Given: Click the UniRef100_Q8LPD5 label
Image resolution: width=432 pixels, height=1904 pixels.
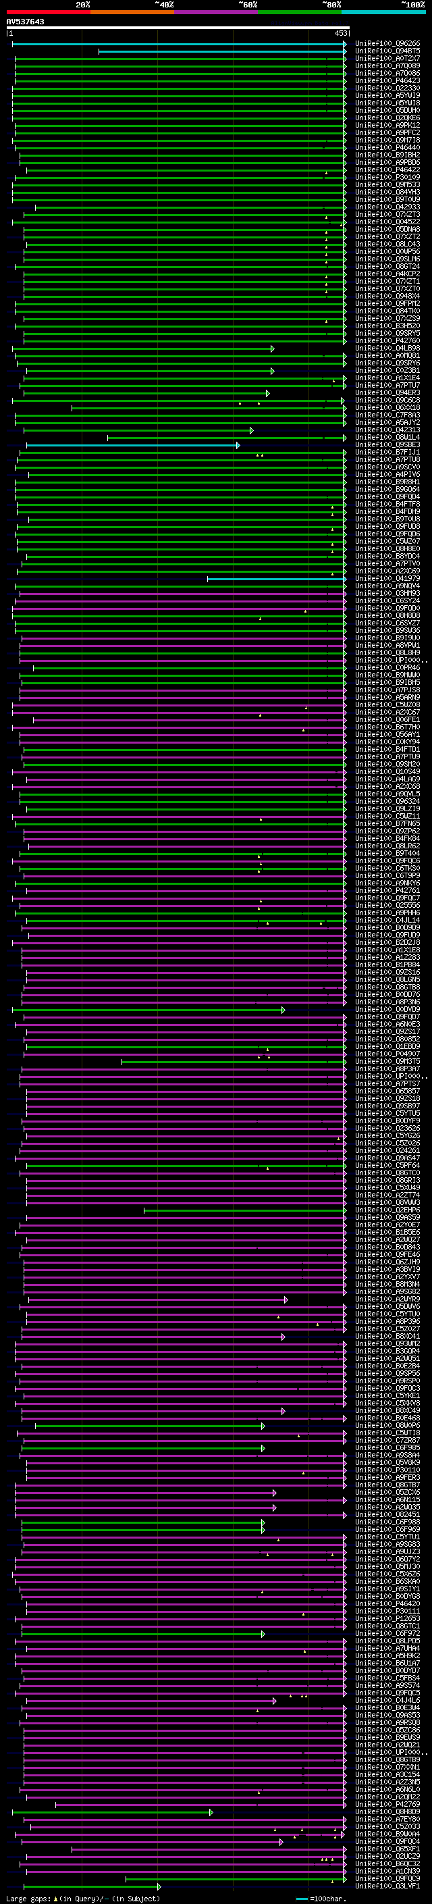Looking at the screenshot, I should [387, 1641].
